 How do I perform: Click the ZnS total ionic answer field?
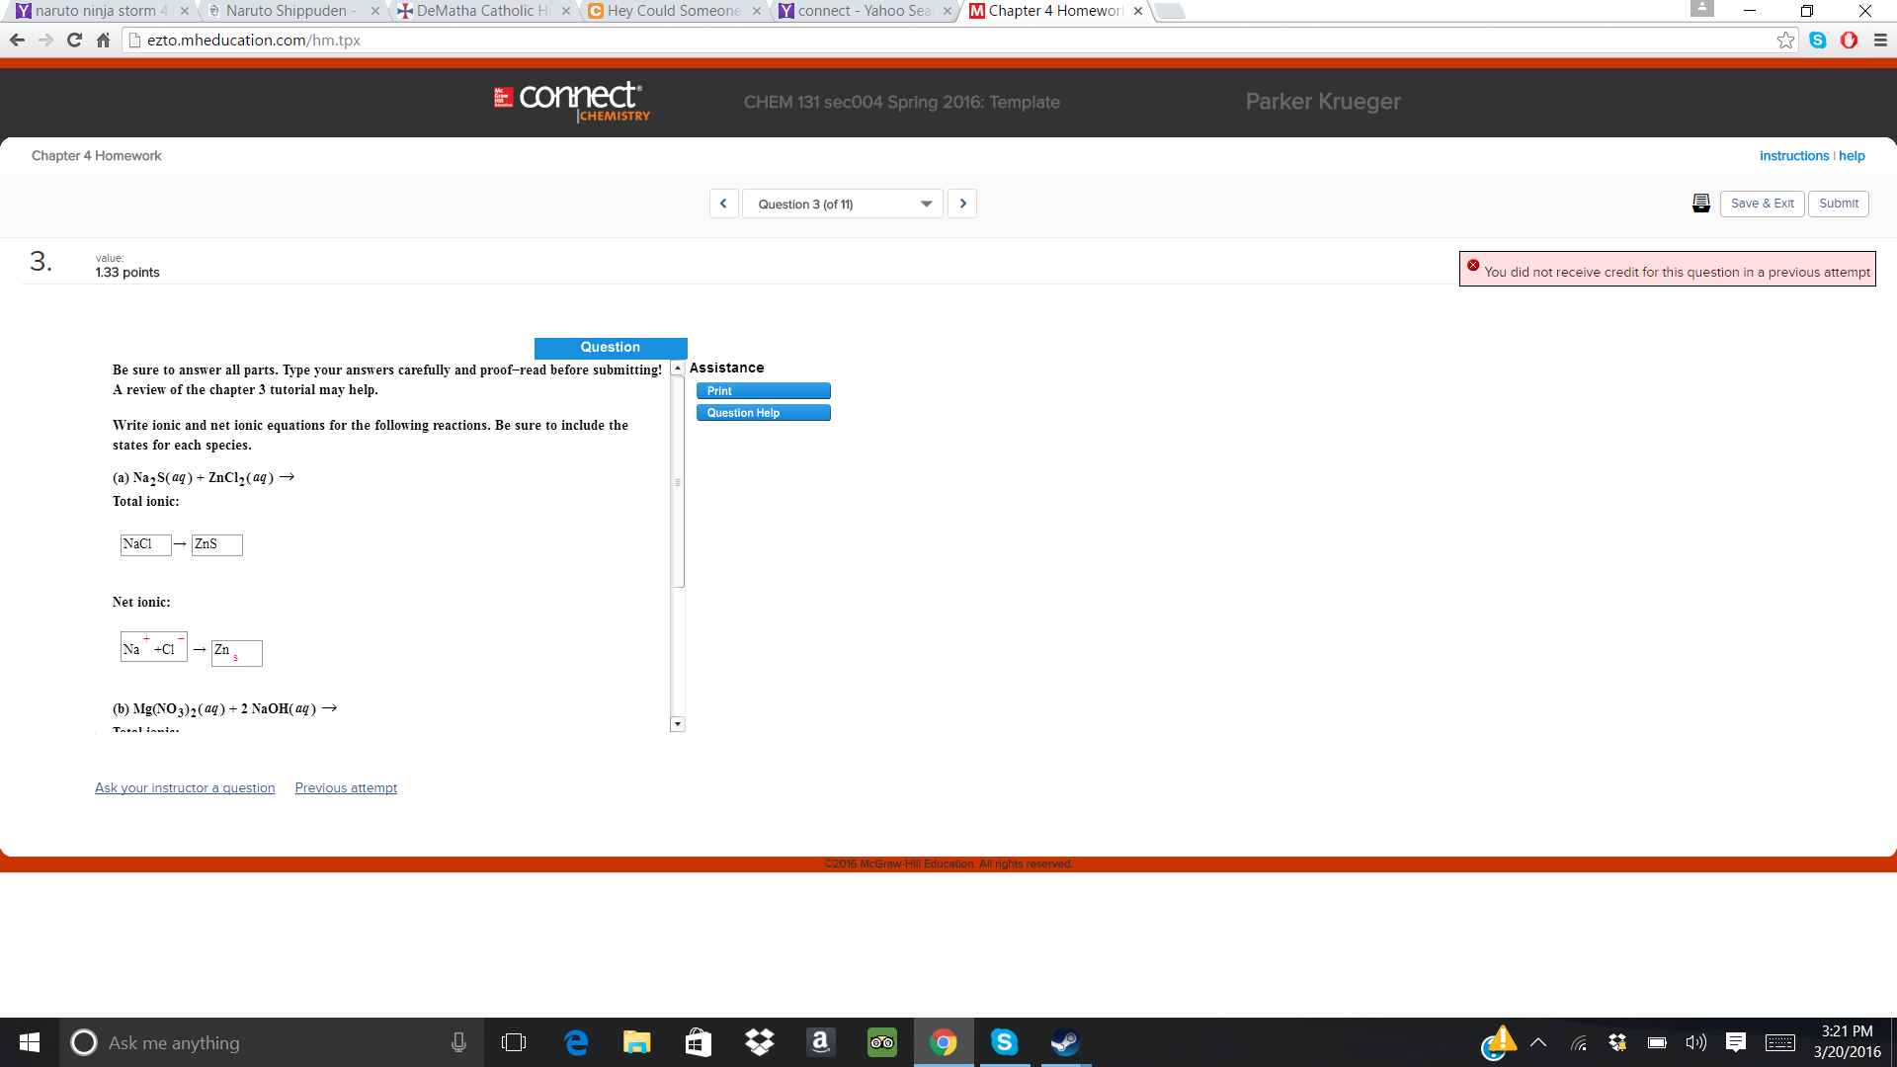tap(216, 544)
